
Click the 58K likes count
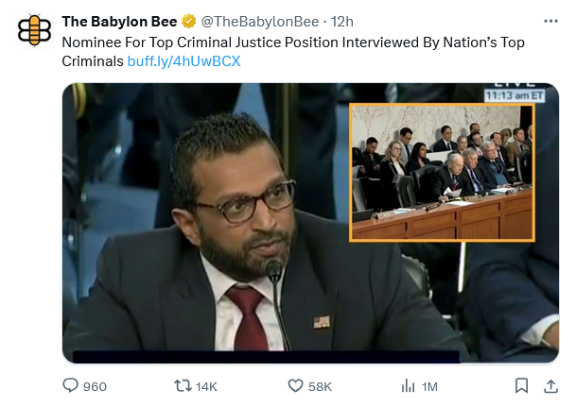pyautogui.click(x=320, y=386)
